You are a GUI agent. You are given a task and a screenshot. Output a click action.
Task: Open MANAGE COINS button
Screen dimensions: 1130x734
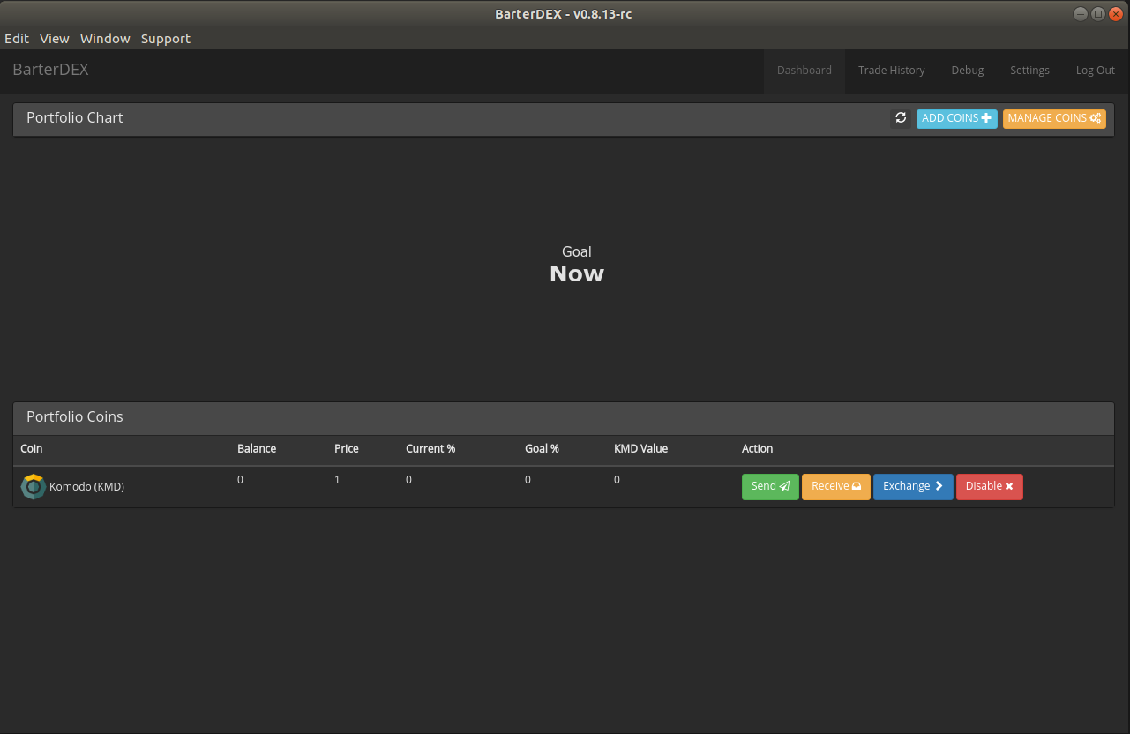coord(1054,118)
